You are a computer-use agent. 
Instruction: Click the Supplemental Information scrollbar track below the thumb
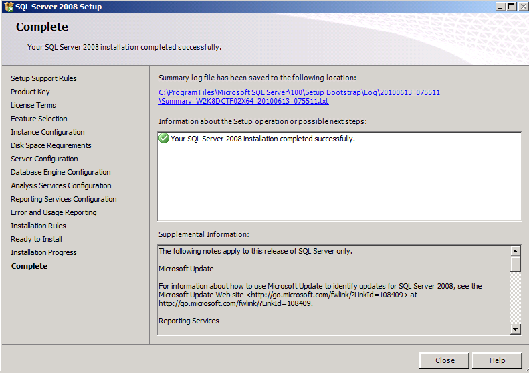click(515, 297)
